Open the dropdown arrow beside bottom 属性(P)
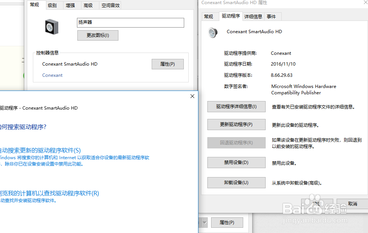 [204, 223]
